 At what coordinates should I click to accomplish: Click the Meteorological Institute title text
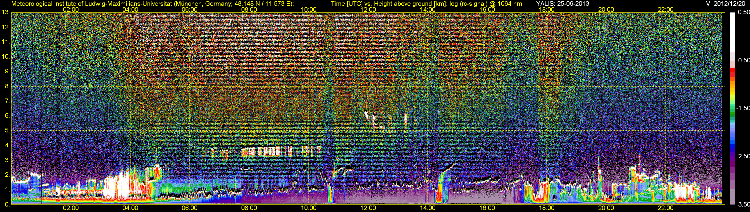(x=152, y=4)
